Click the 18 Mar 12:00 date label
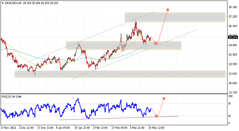This screenshot has width=239, height=131. coord(157,128)
